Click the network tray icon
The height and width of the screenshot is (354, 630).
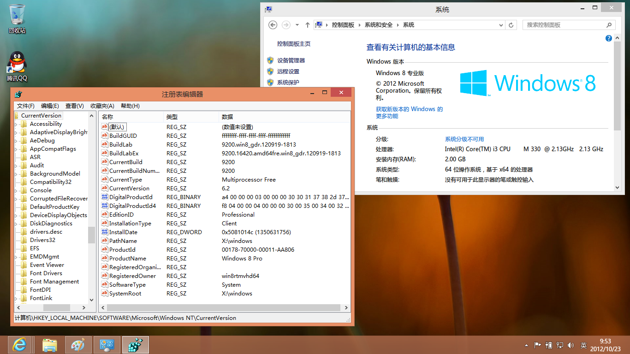[x=560, y=345]
